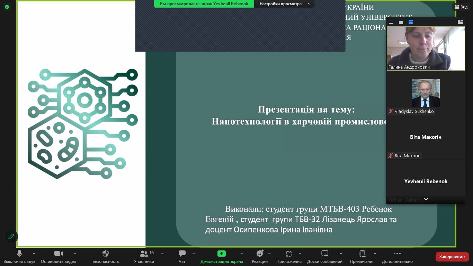Open the Примечания notes tool

point(362,256)
